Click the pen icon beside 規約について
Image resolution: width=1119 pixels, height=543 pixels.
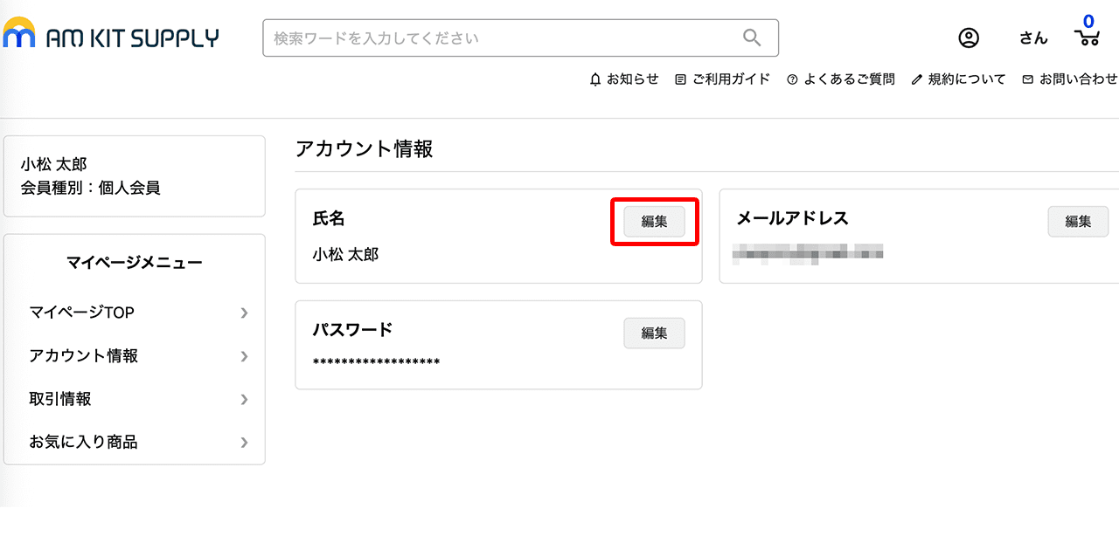pos(916,79)
